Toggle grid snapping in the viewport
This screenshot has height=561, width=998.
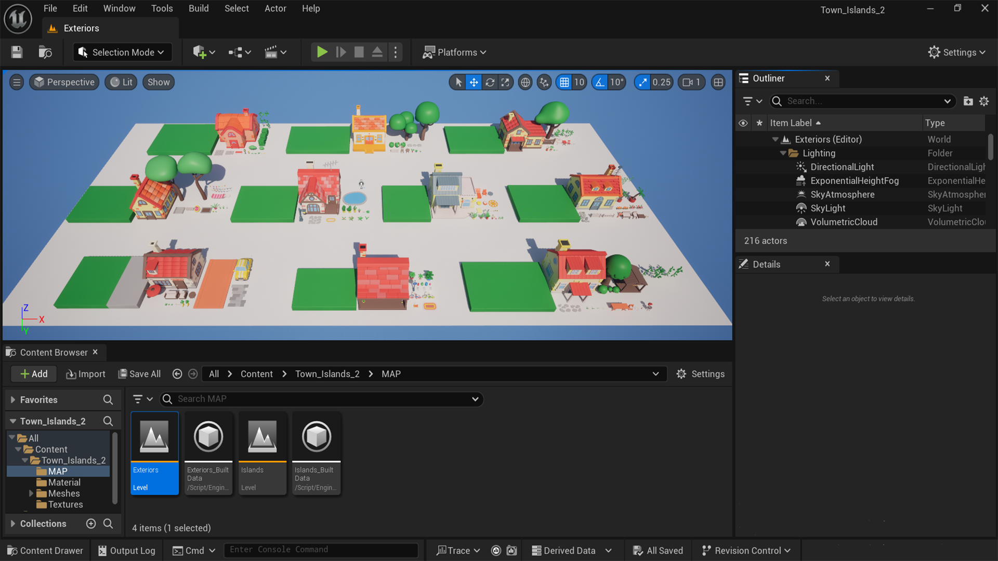[x=564, y=82]
